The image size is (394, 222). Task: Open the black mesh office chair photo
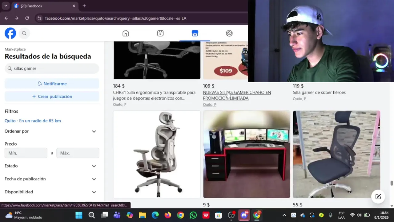coord(336,154)
